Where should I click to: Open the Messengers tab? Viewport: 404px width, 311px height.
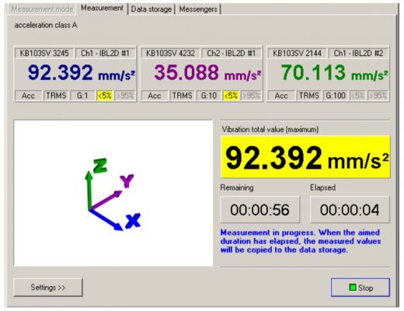click(198, 9)
